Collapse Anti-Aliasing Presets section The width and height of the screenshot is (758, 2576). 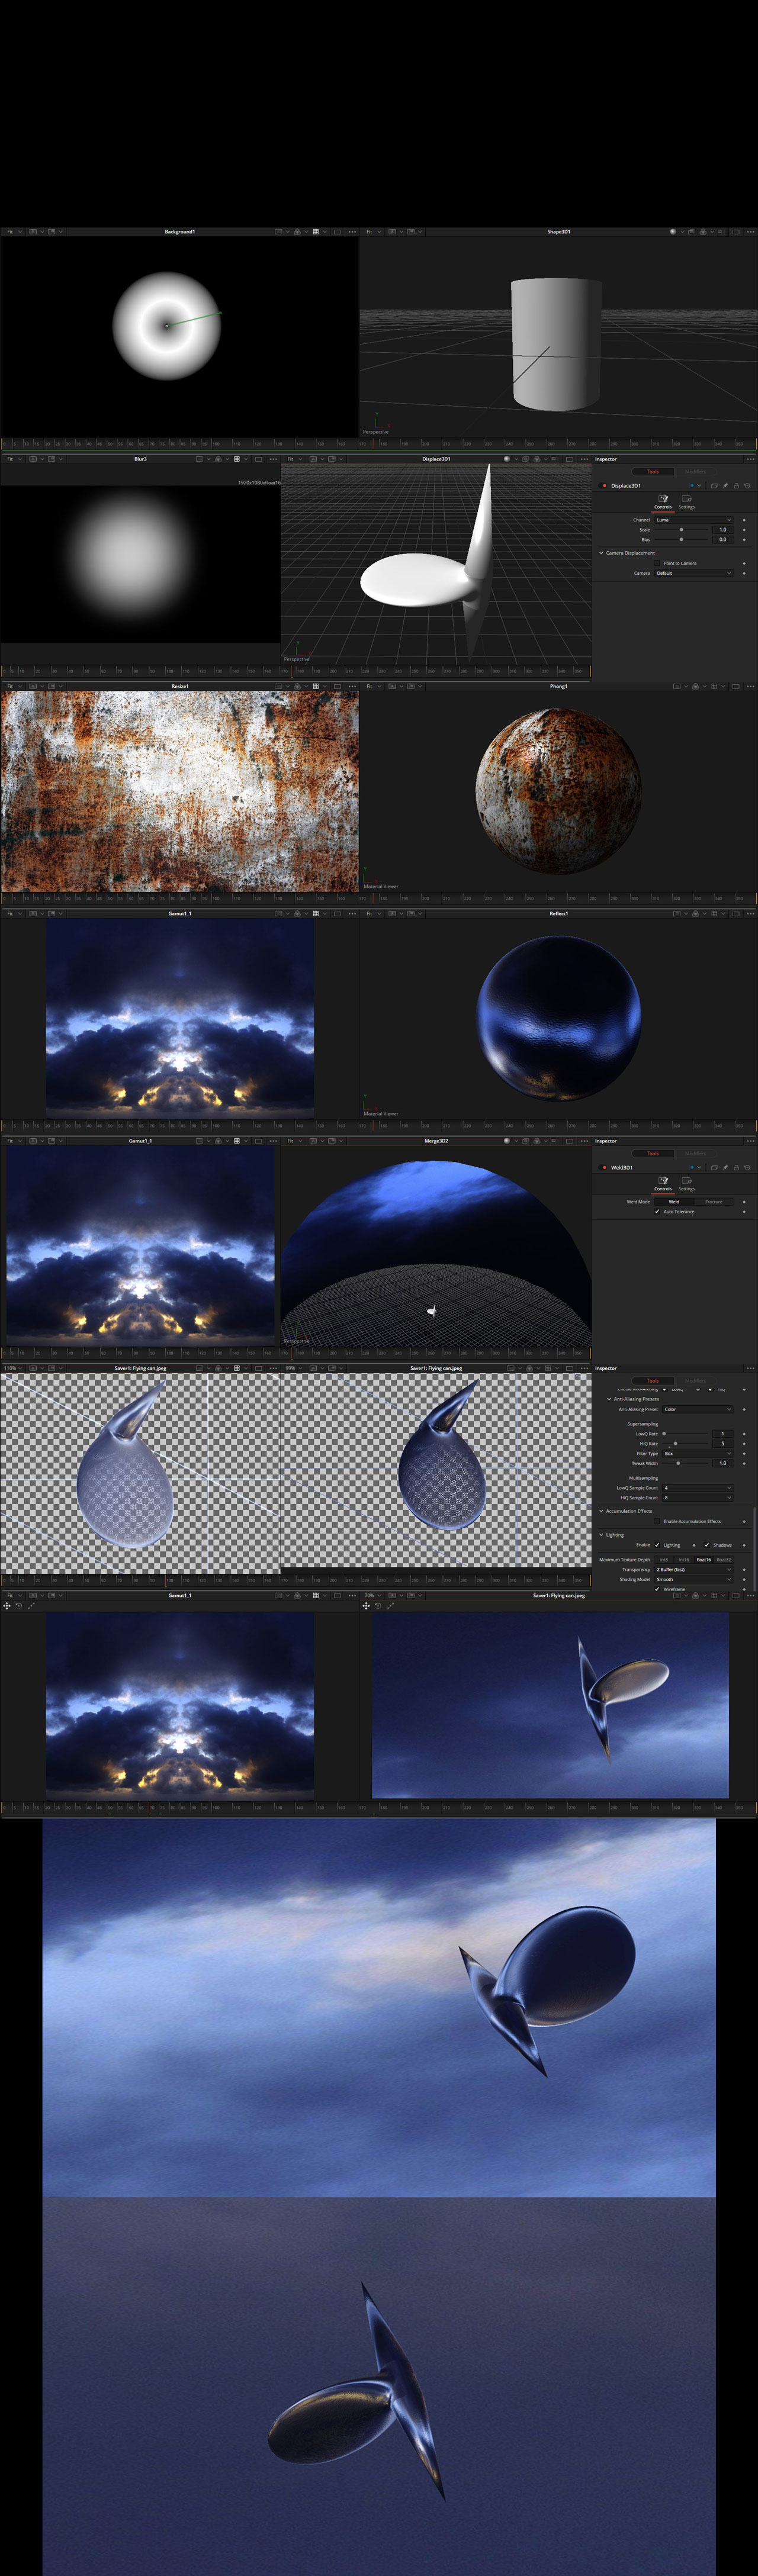point(609,1399)
